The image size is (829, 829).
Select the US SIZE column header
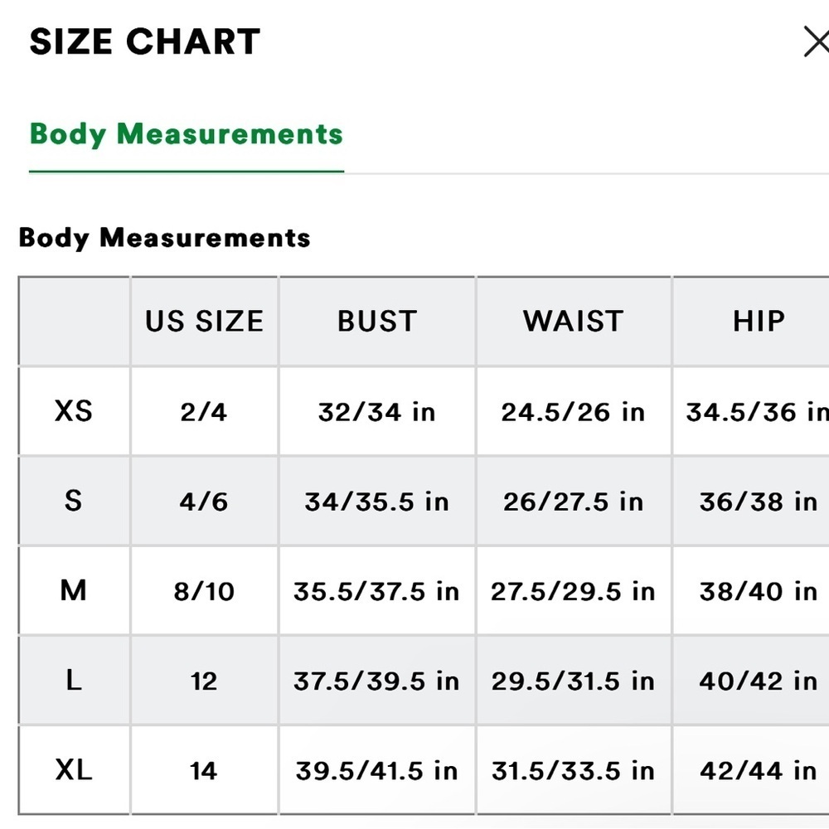click(204, 322)
